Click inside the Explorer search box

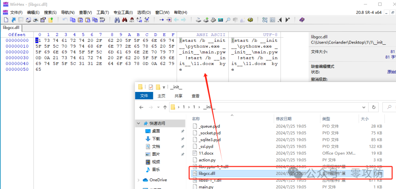click(x=389, y=107)
